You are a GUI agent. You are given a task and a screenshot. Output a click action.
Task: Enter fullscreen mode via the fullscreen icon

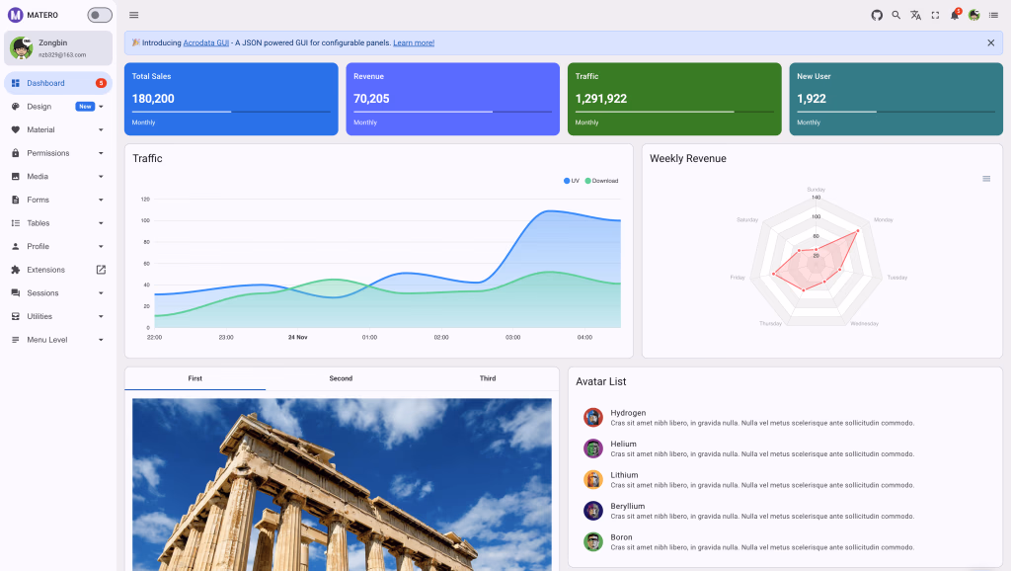tap(936, 15)
